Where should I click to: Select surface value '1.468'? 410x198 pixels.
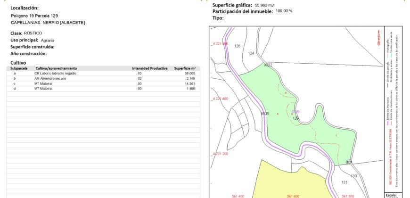(x=190, y=89)
